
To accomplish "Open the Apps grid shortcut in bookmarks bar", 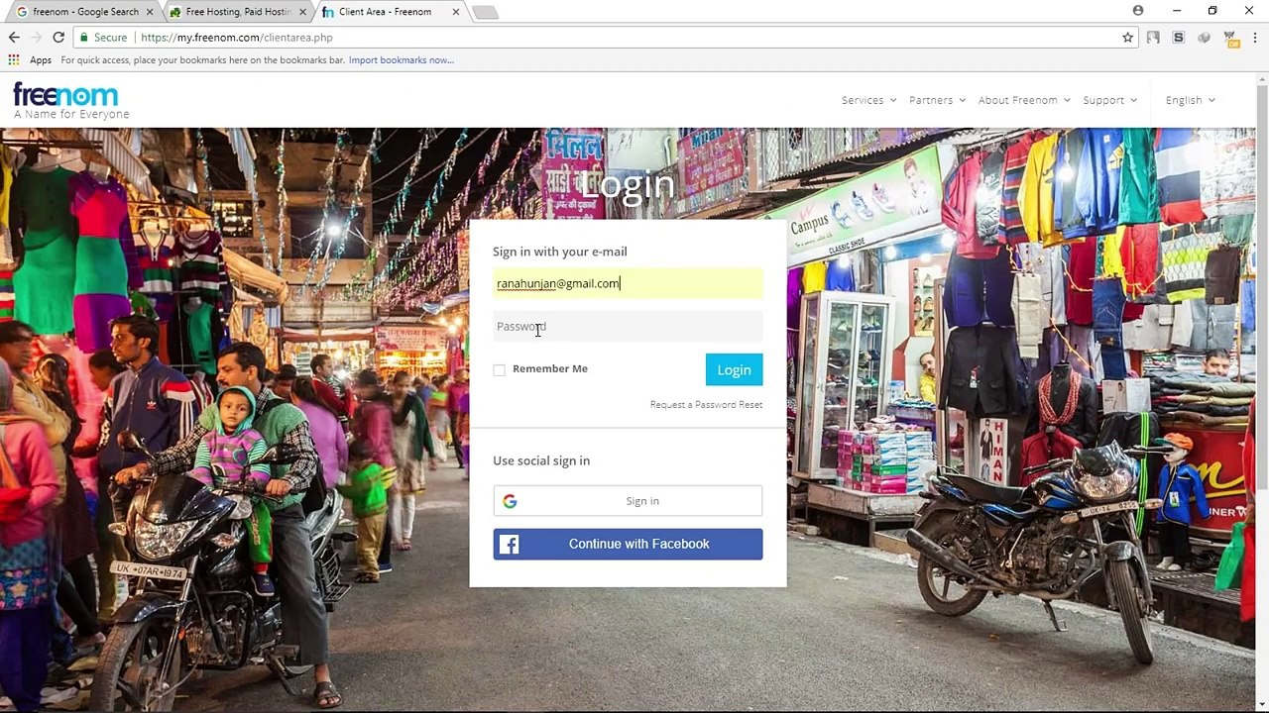I will pyautogui.click(x=14, y=60).
